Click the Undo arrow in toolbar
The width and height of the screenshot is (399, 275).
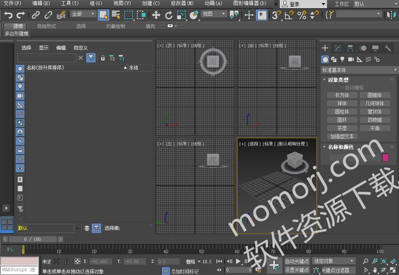tap(9, 15)
